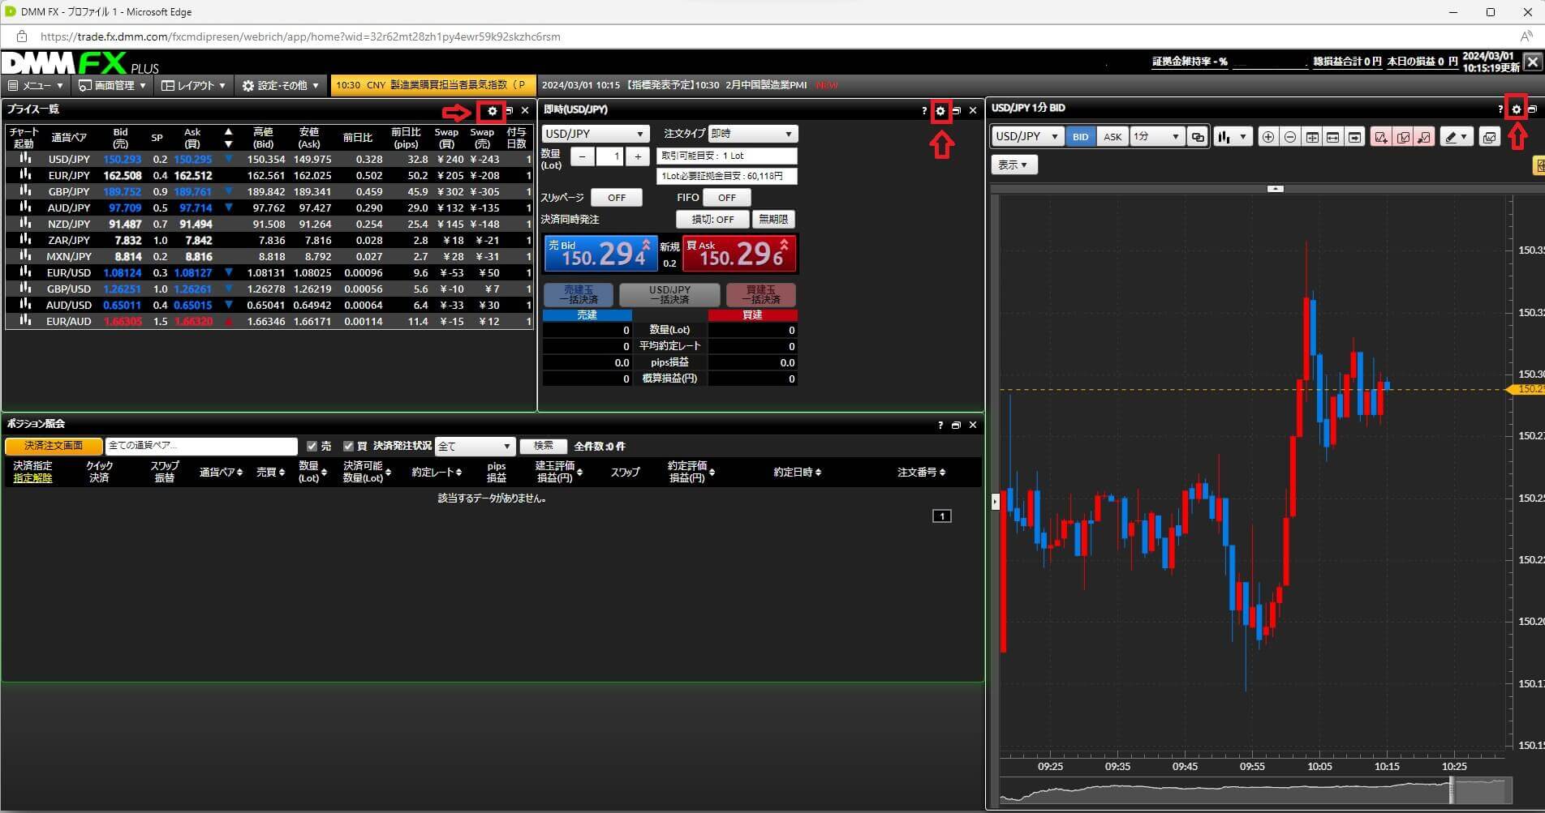
Task: Toggle the スリッページ OFF switch
Action: (616, 198)
